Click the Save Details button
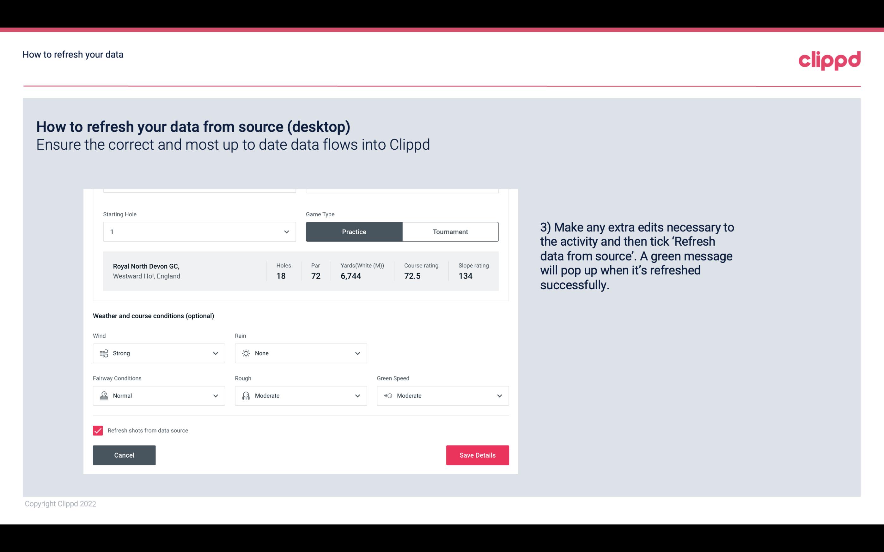The height and width of the screenshot is (552, 884). point(477,455)
